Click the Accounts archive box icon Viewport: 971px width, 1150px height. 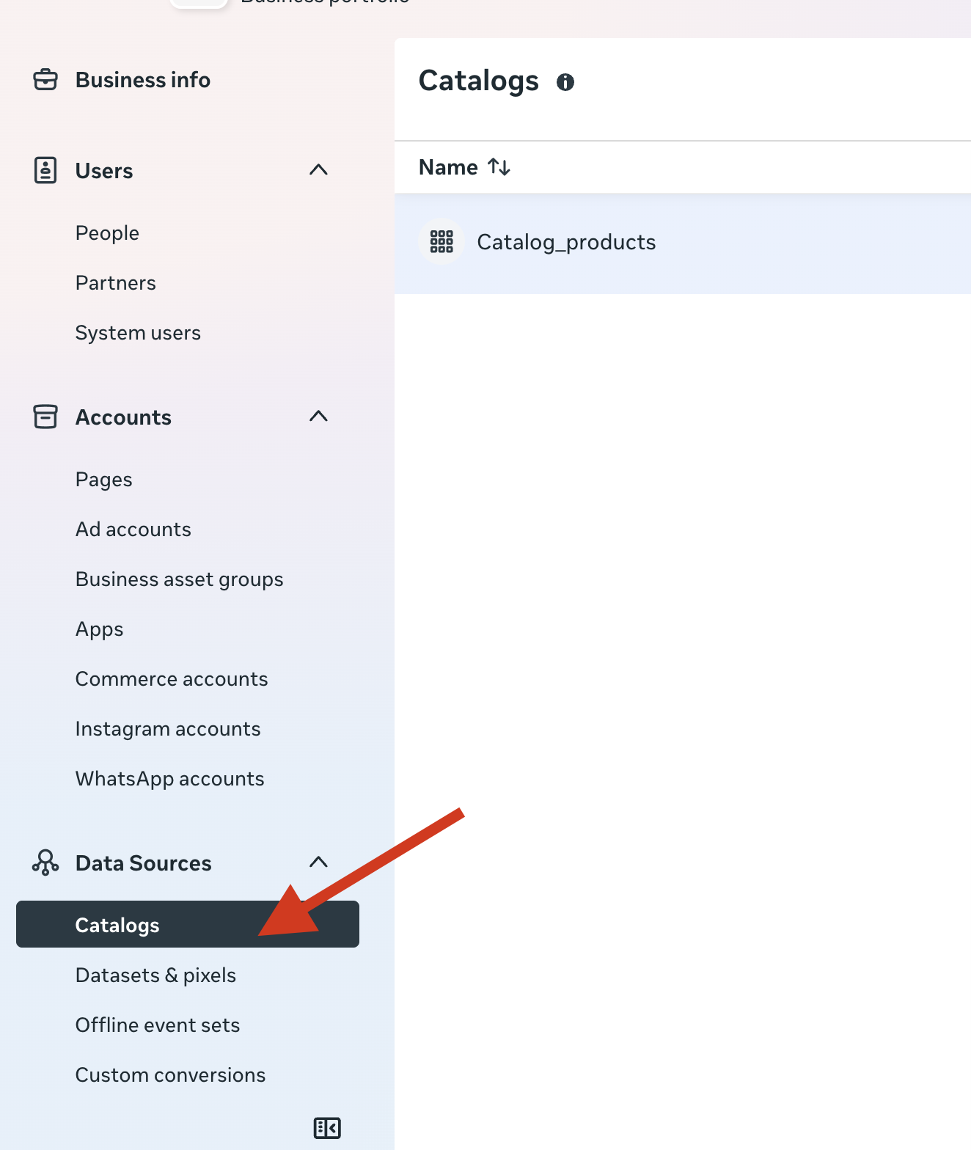[45, 417]
